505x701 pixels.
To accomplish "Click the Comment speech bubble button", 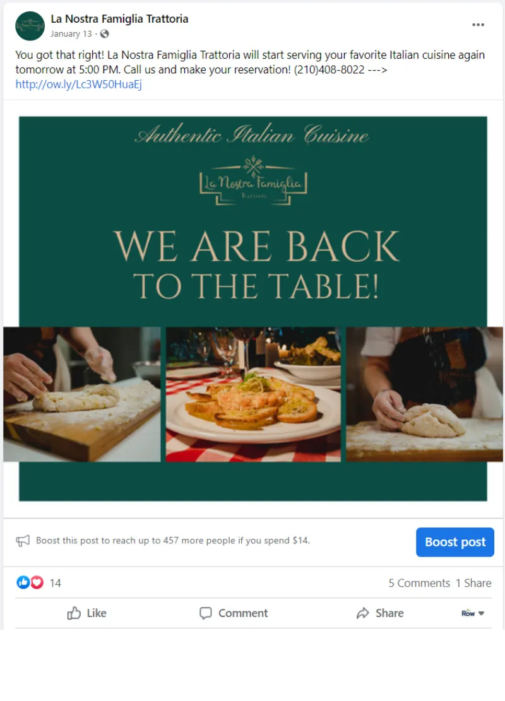I will click(234, 613).
